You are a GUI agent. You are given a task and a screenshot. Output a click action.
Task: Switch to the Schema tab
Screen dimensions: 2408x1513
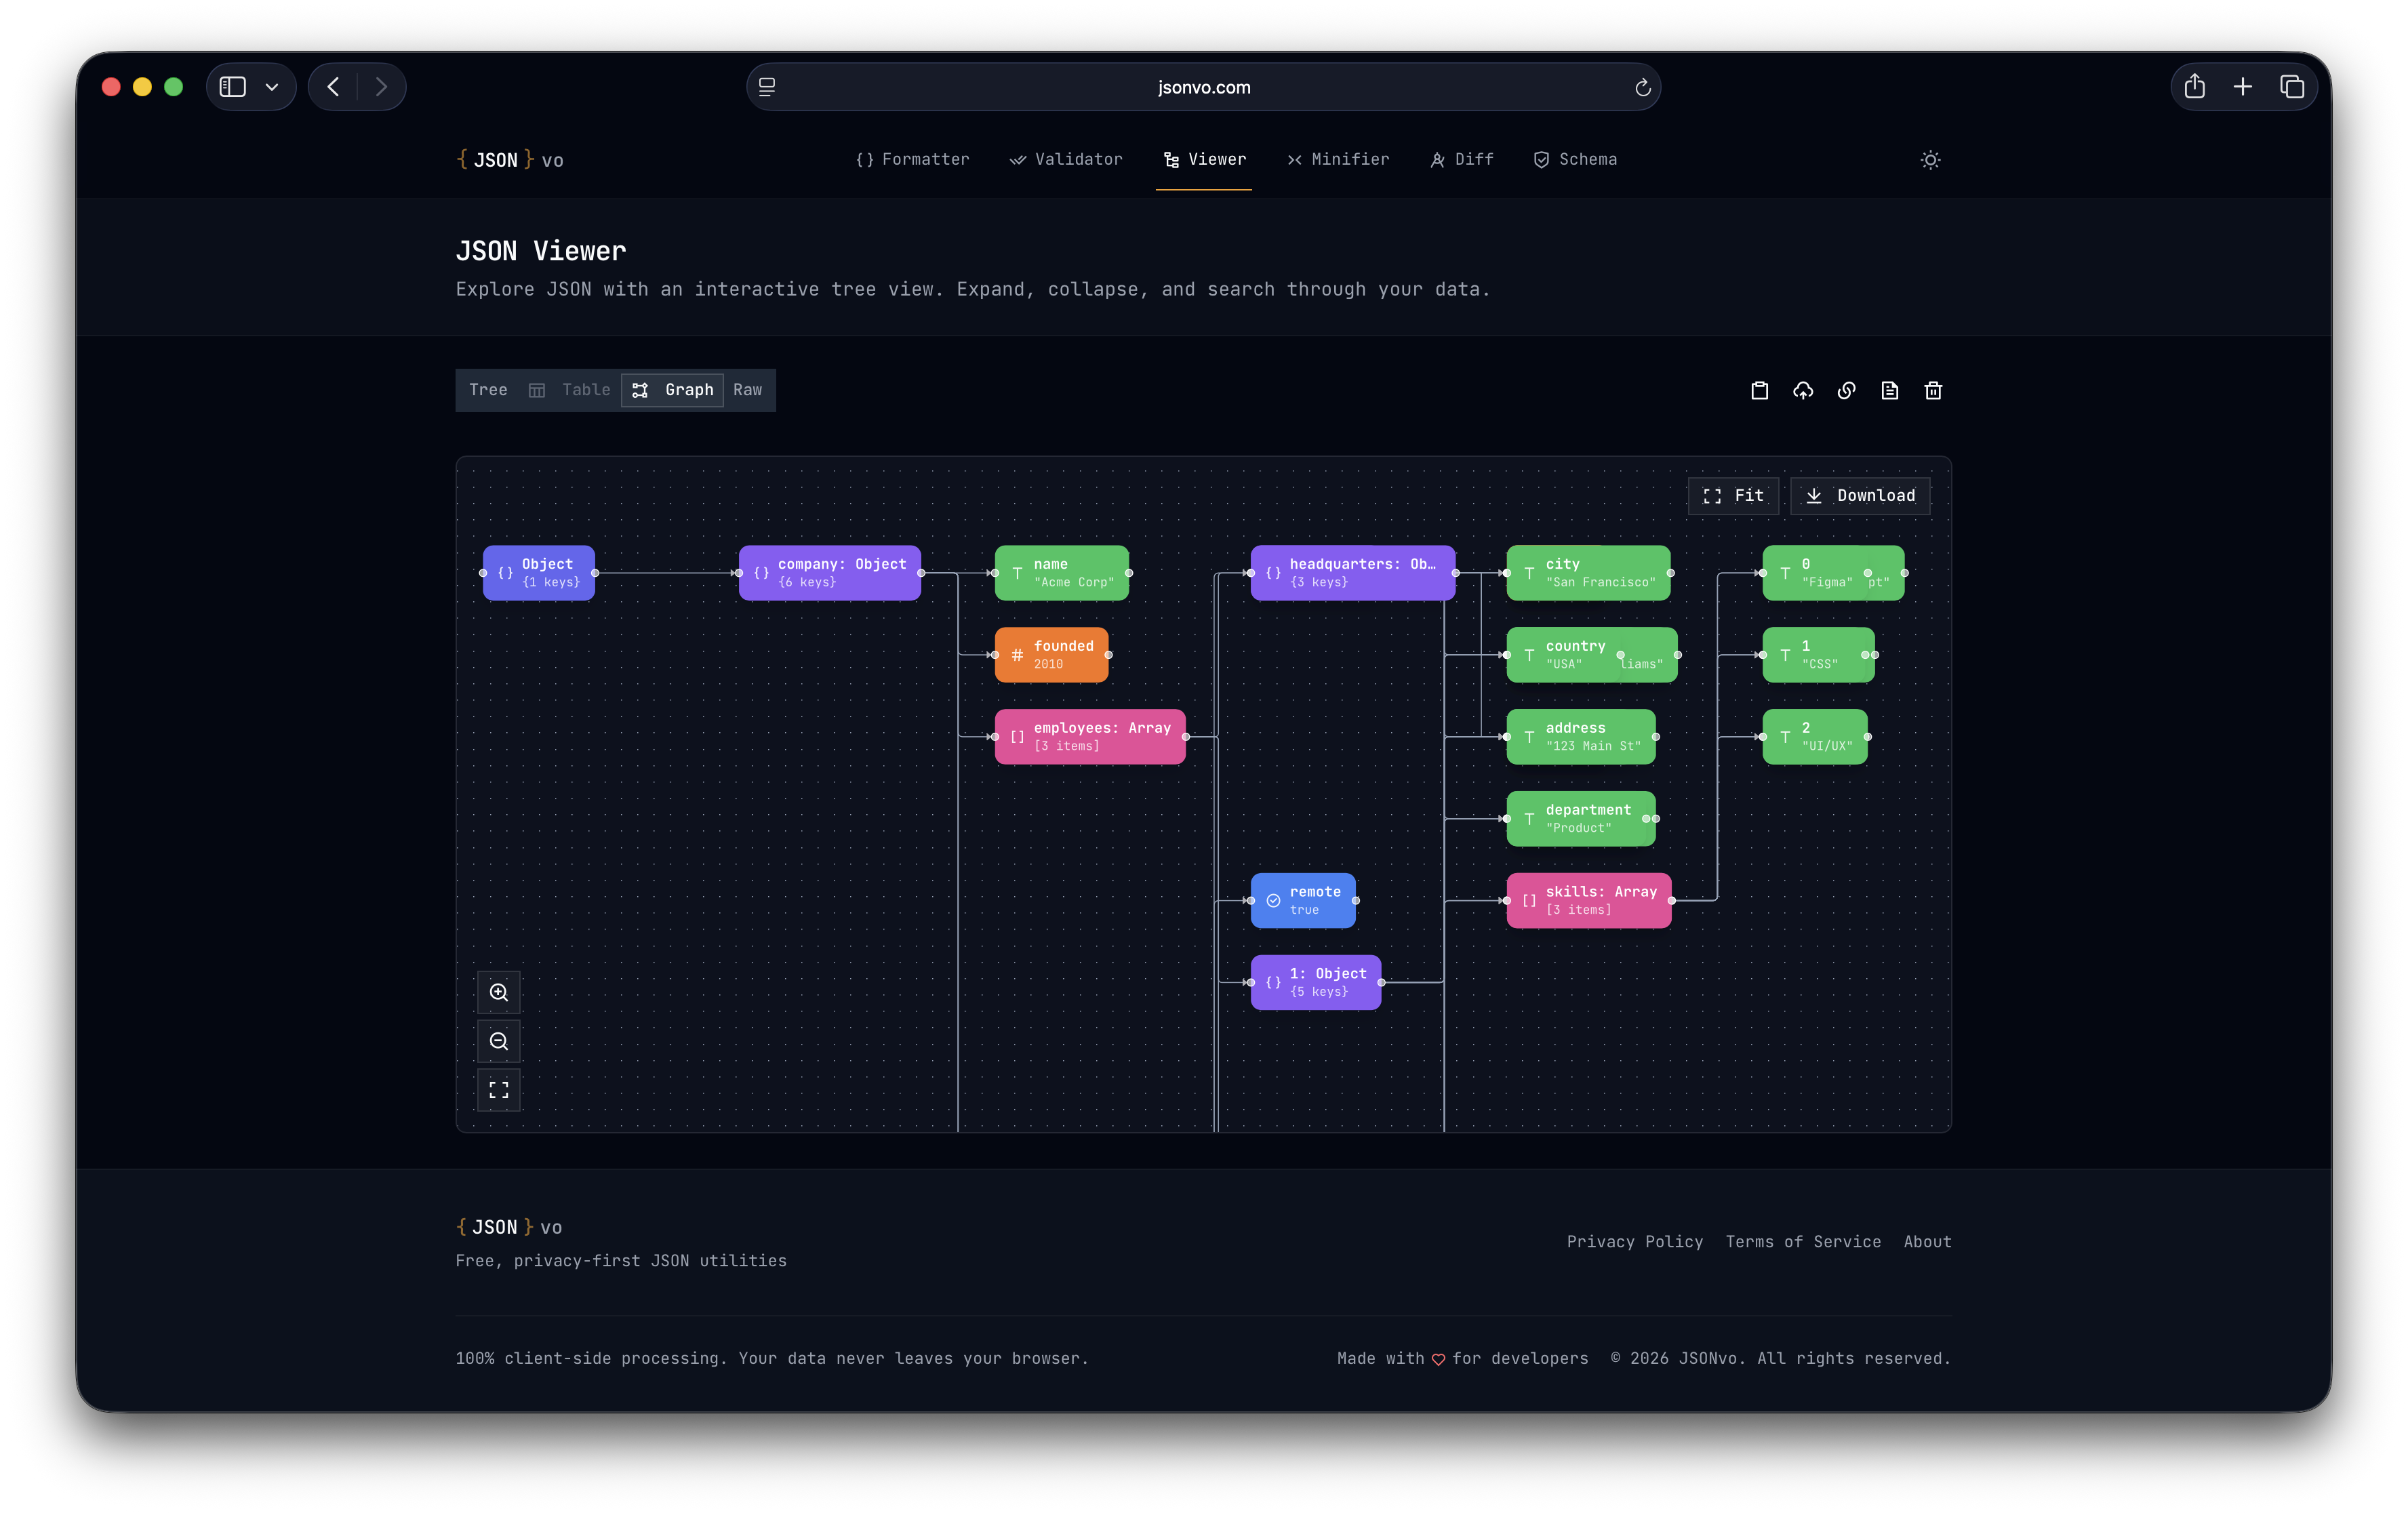[1574, 159]
